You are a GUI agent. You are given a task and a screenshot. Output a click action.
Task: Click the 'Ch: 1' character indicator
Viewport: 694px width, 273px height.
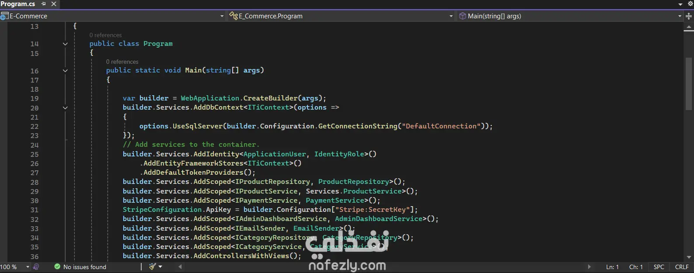(x=636, y=267)
